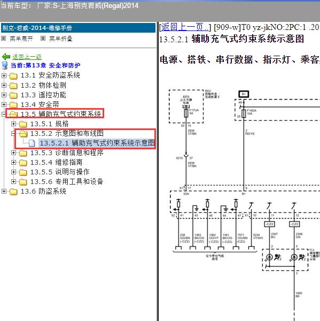Click the 菜单展开 button
This screenshot has width=320, height=321.
pos(21,39)
